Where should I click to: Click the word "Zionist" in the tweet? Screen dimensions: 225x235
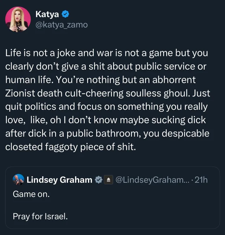(x=19, y=93)
